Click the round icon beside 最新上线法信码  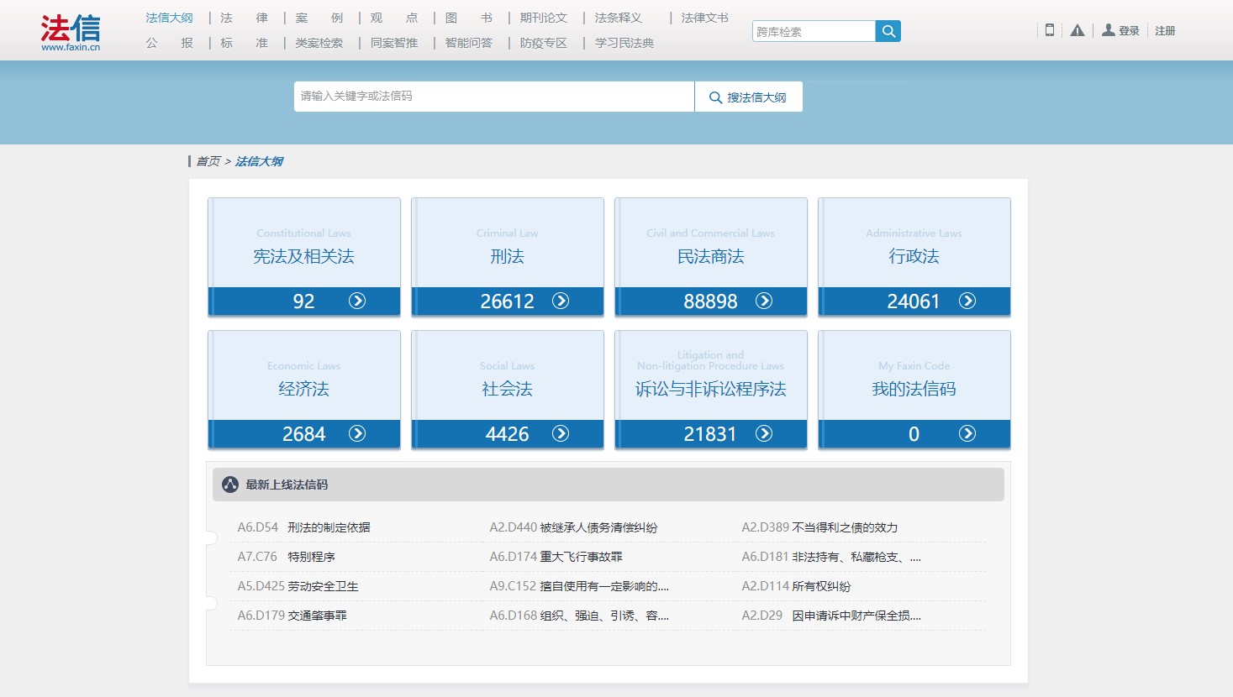pos(230,485)
